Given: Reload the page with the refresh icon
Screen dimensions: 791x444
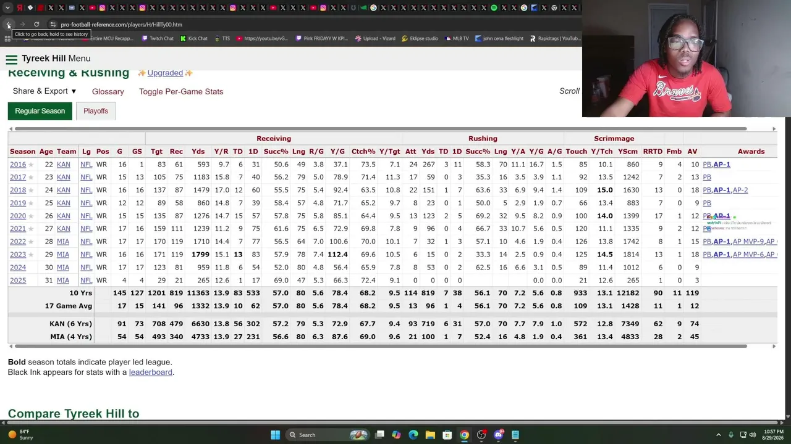Looking at the screenshot, I should [x=36, y=25].
